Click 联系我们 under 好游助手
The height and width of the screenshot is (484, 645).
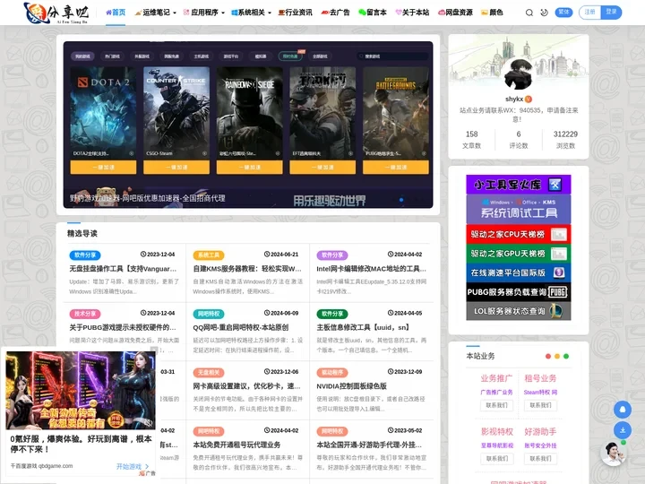(540, 458)
